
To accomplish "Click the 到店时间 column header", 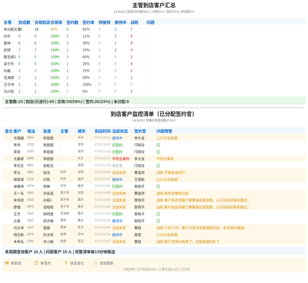I will [103, 131].
